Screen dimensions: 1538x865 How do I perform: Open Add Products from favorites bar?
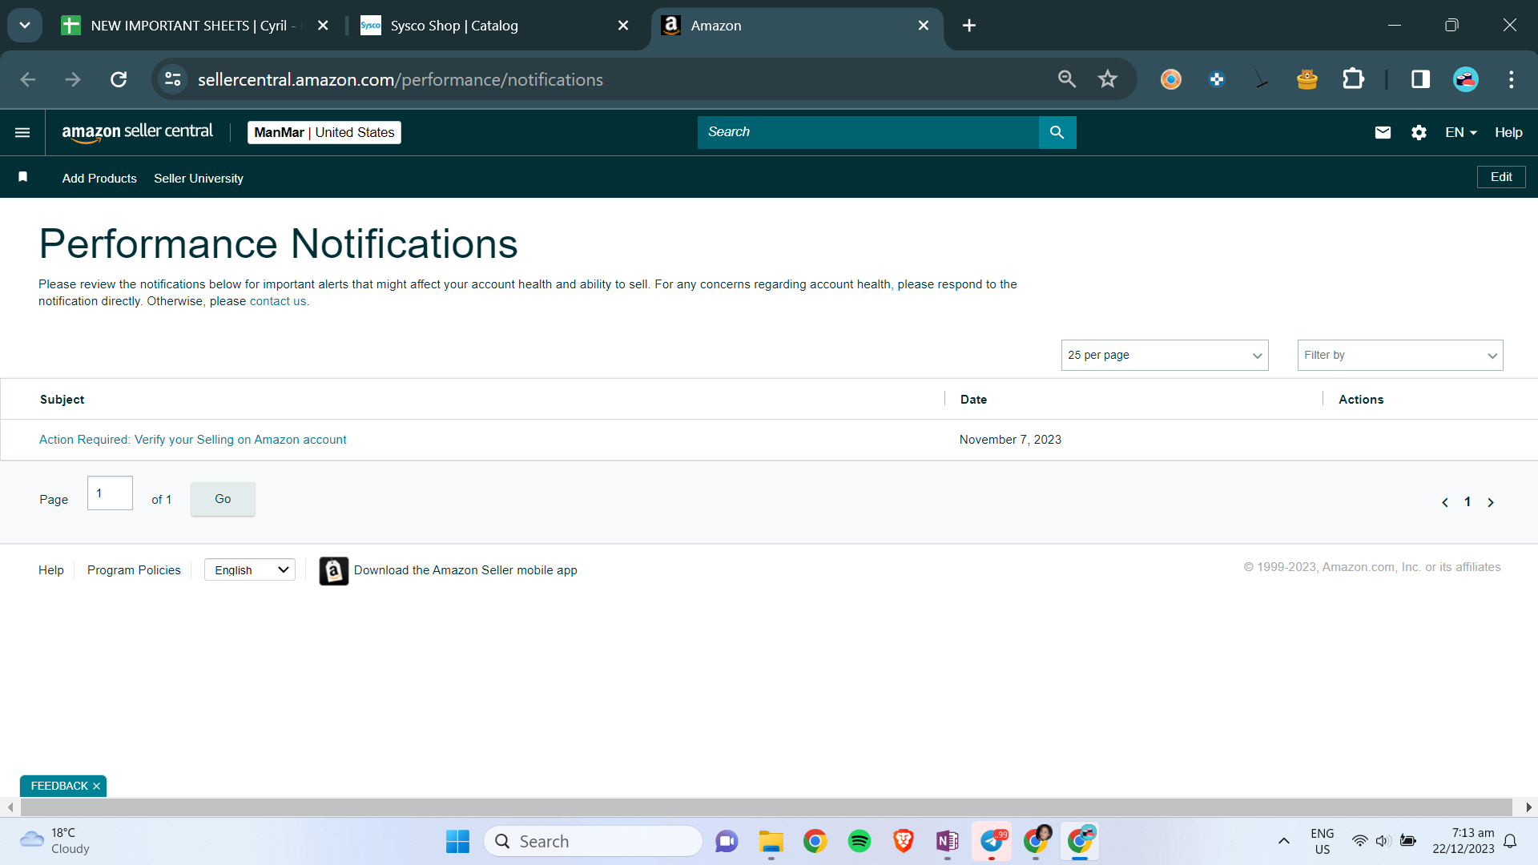click(99, 178)
